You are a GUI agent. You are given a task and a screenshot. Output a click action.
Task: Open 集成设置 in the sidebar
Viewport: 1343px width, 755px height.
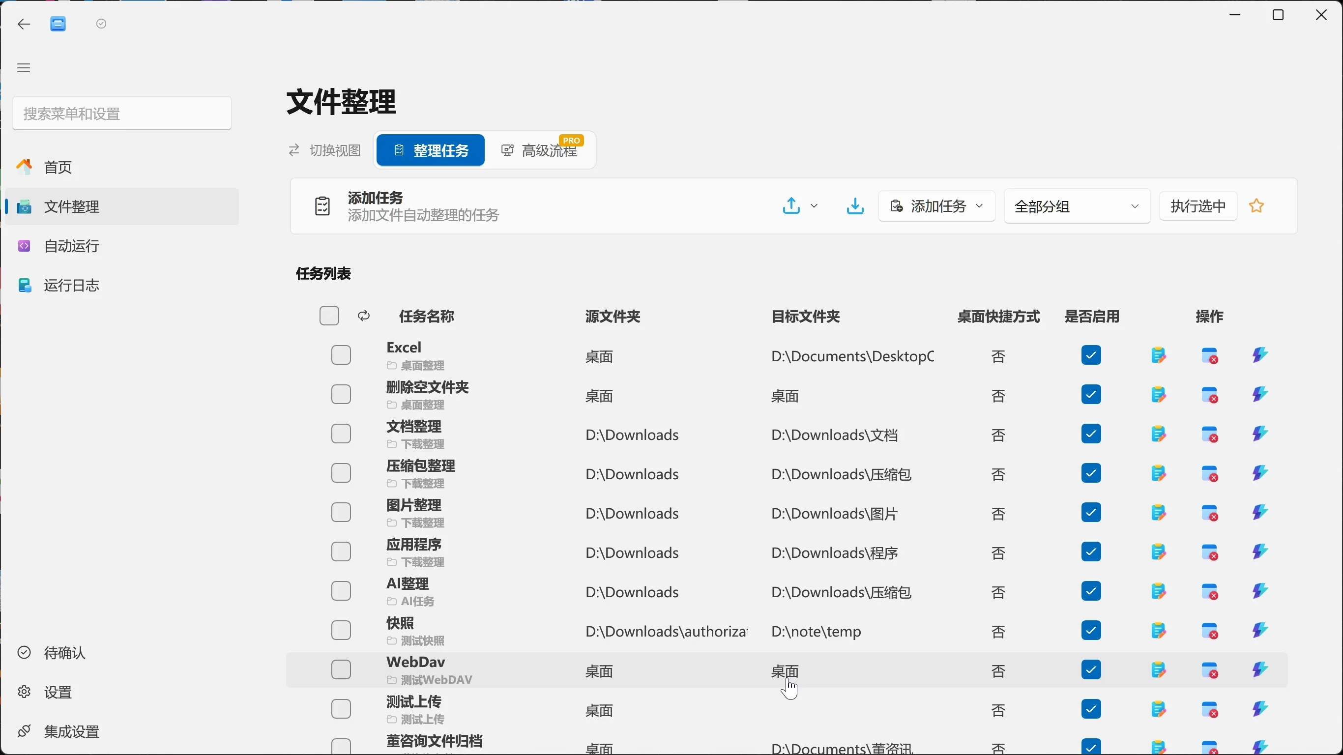(122, 731)
